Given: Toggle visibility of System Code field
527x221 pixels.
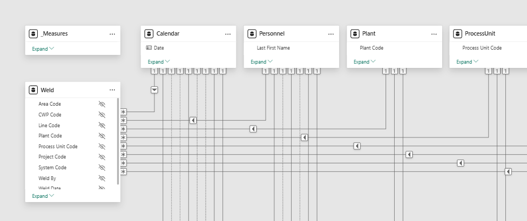Looking at the screenshot, I should [x=102, y=168].
